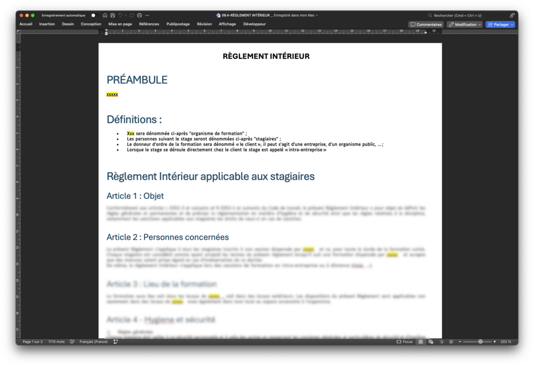Toggle the Enregistrement automatique switch

point(94,16)
